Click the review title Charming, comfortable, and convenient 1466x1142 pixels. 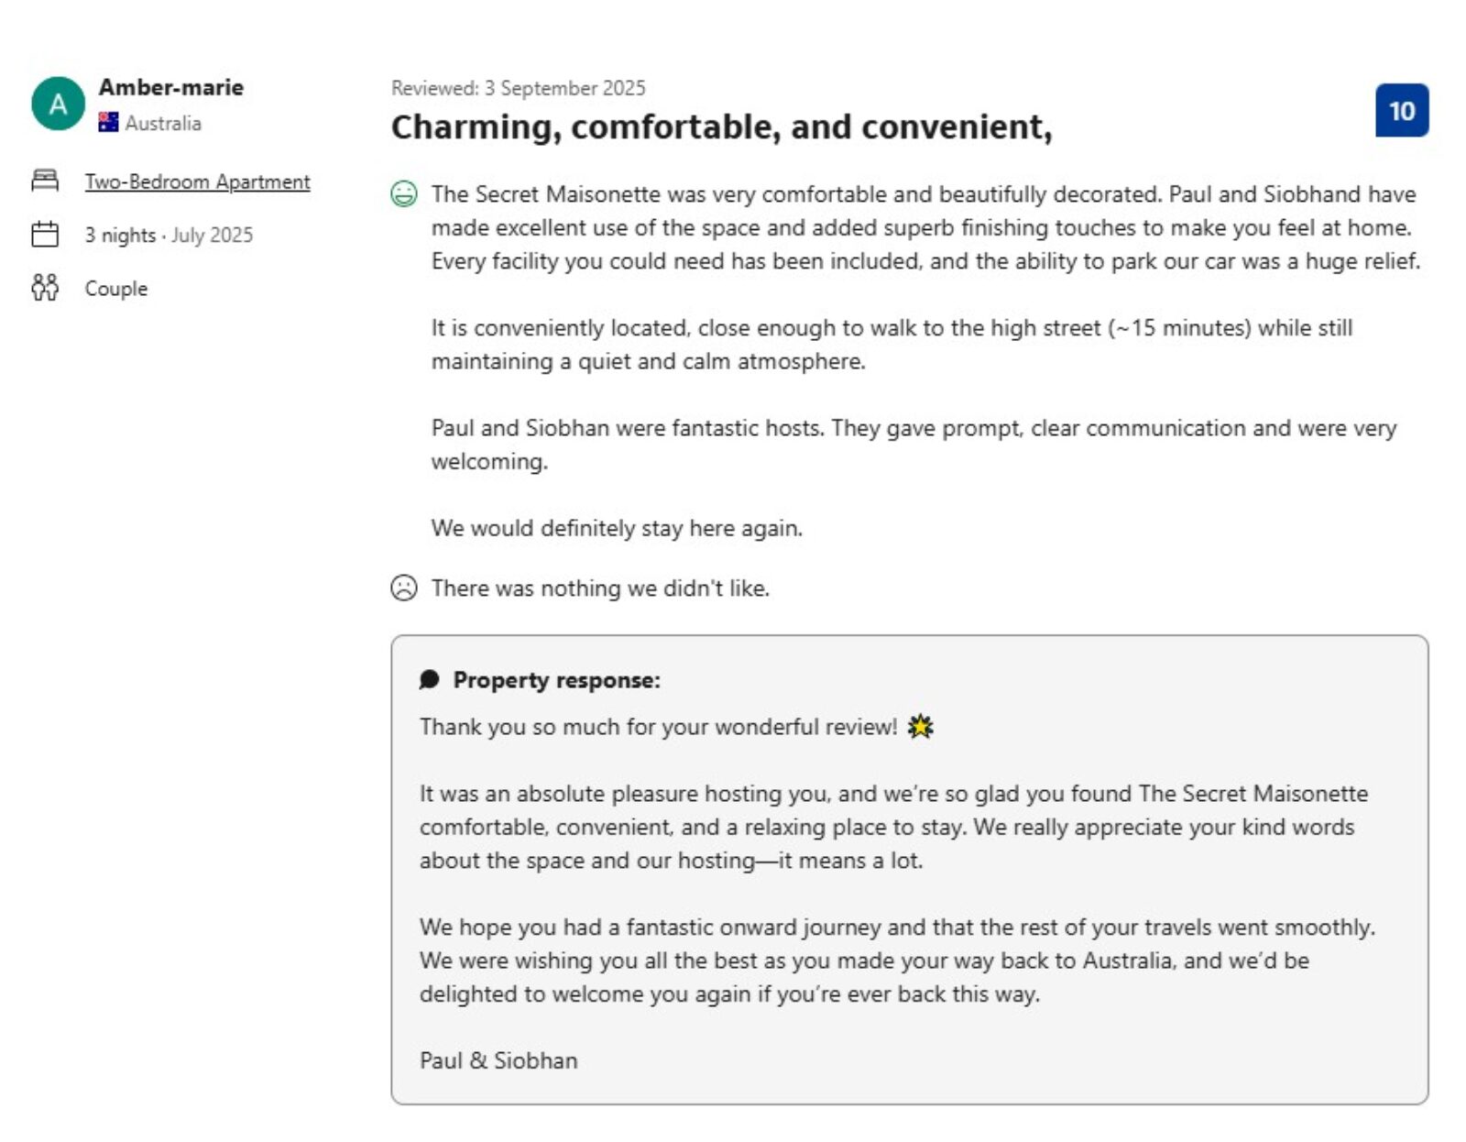pos(721,126)
